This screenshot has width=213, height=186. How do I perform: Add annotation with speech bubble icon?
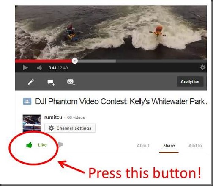[x=51, y=83]
